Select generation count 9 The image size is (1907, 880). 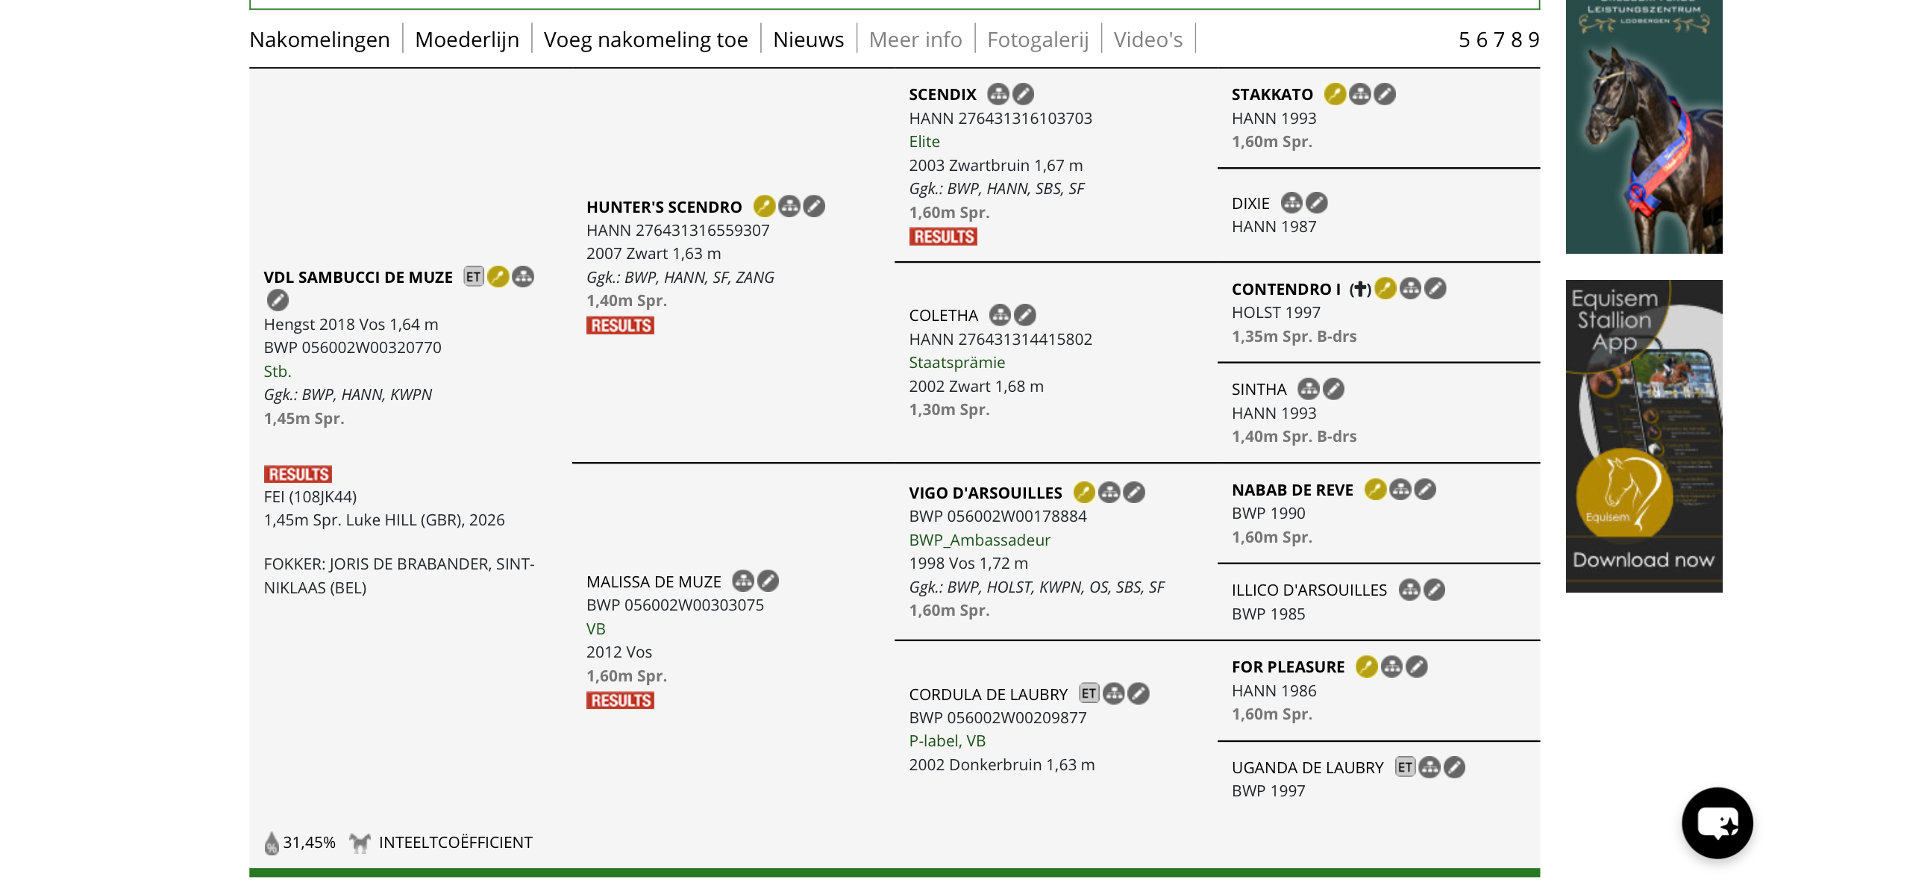tap(1534, 39)
